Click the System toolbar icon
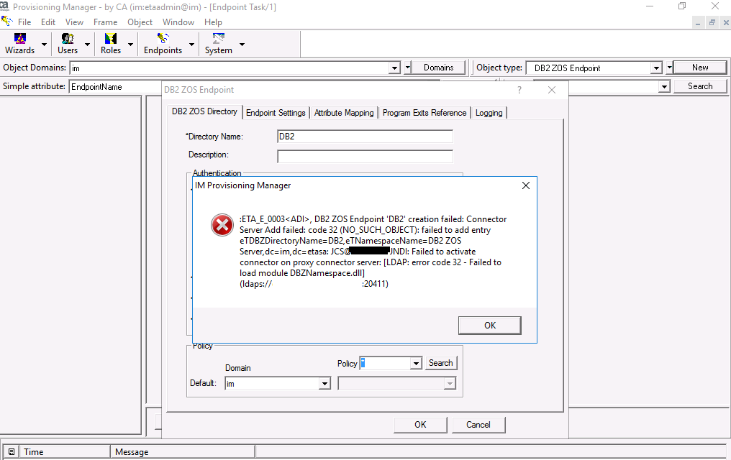 [x=218, y=44]
